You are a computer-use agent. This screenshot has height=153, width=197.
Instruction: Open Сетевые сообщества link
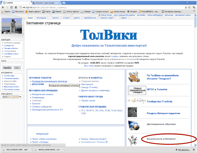[42, 107]
